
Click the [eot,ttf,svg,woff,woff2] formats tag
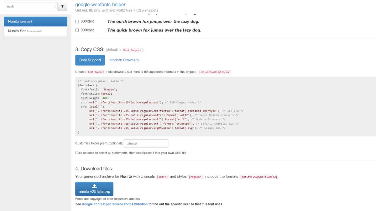point(259,177)
